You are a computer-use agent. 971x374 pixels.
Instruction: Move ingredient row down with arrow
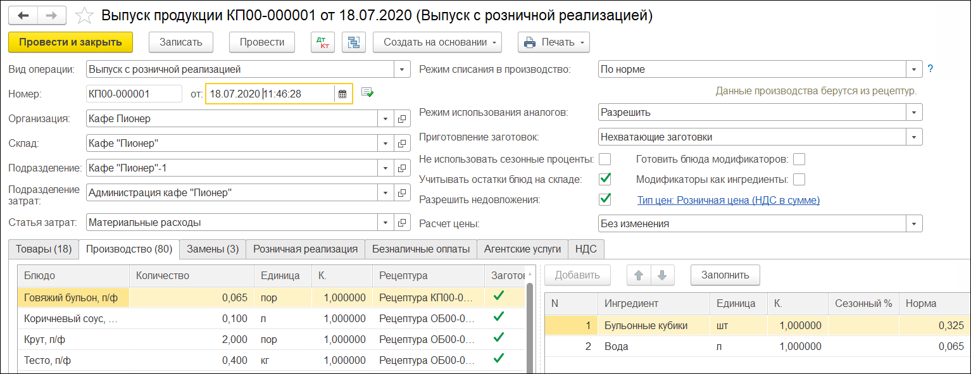coord(662,275)
